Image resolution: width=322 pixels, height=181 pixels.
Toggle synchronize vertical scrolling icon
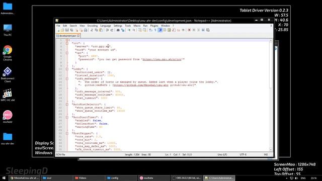(140, 30)
